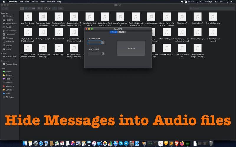The image size is (236, 147).
Task: Click the Perform button
Action: coord(131,48)
